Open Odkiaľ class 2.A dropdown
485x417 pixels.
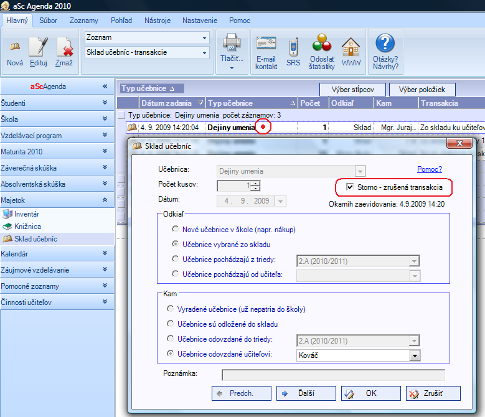(x=414, y=261)
